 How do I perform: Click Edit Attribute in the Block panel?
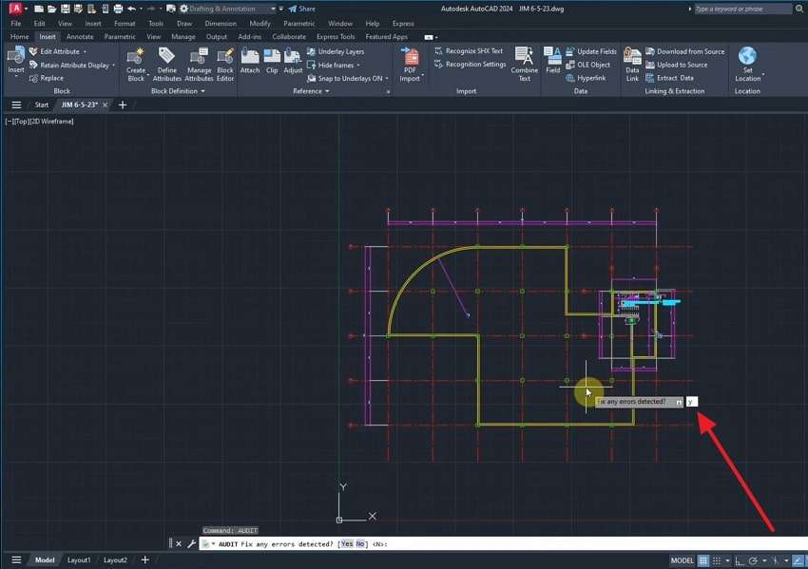(x=54, y=51)
